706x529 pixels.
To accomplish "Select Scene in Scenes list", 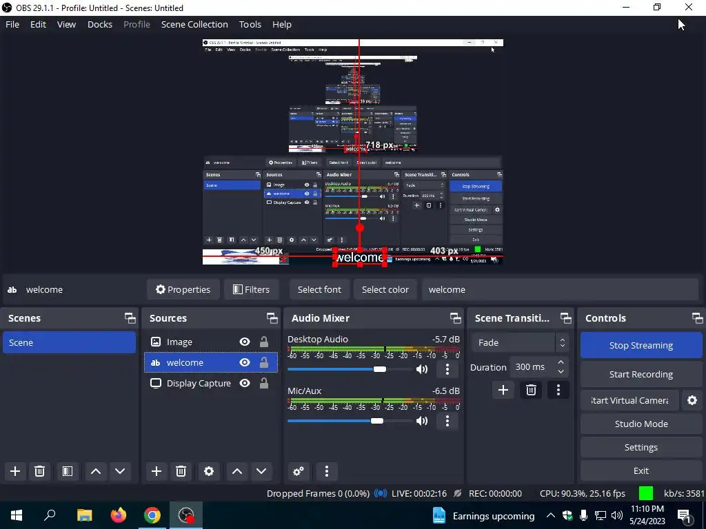I will (x=70, y=343).
